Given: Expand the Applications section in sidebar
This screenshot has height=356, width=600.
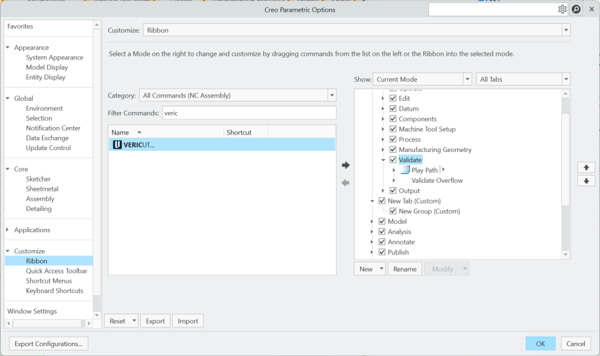Looking at the screenshot, I should 8,230.
